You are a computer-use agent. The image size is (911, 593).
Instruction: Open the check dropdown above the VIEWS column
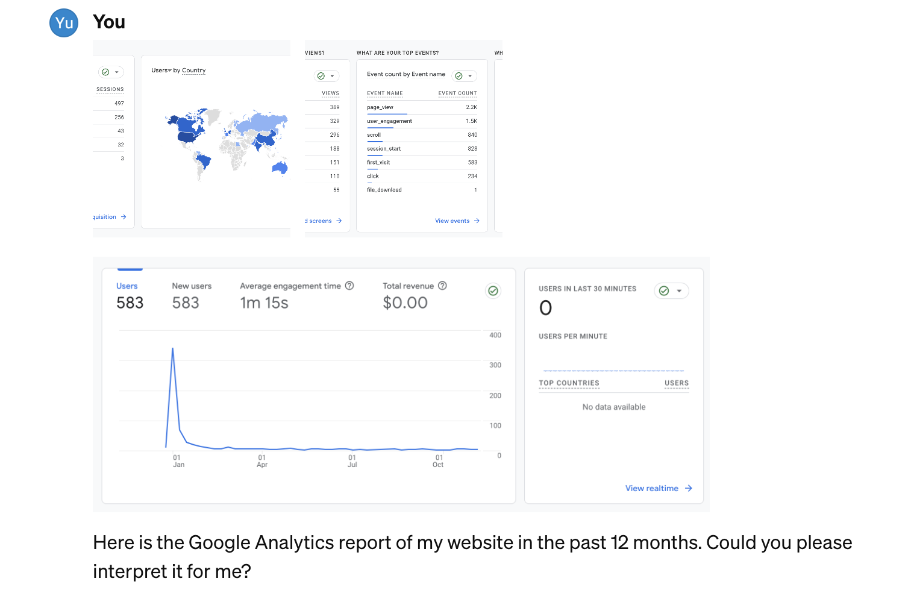click(327, 76)
